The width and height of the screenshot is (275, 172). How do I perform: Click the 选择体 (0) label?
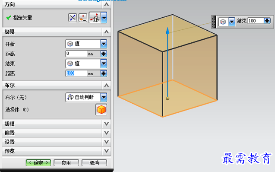17,110
